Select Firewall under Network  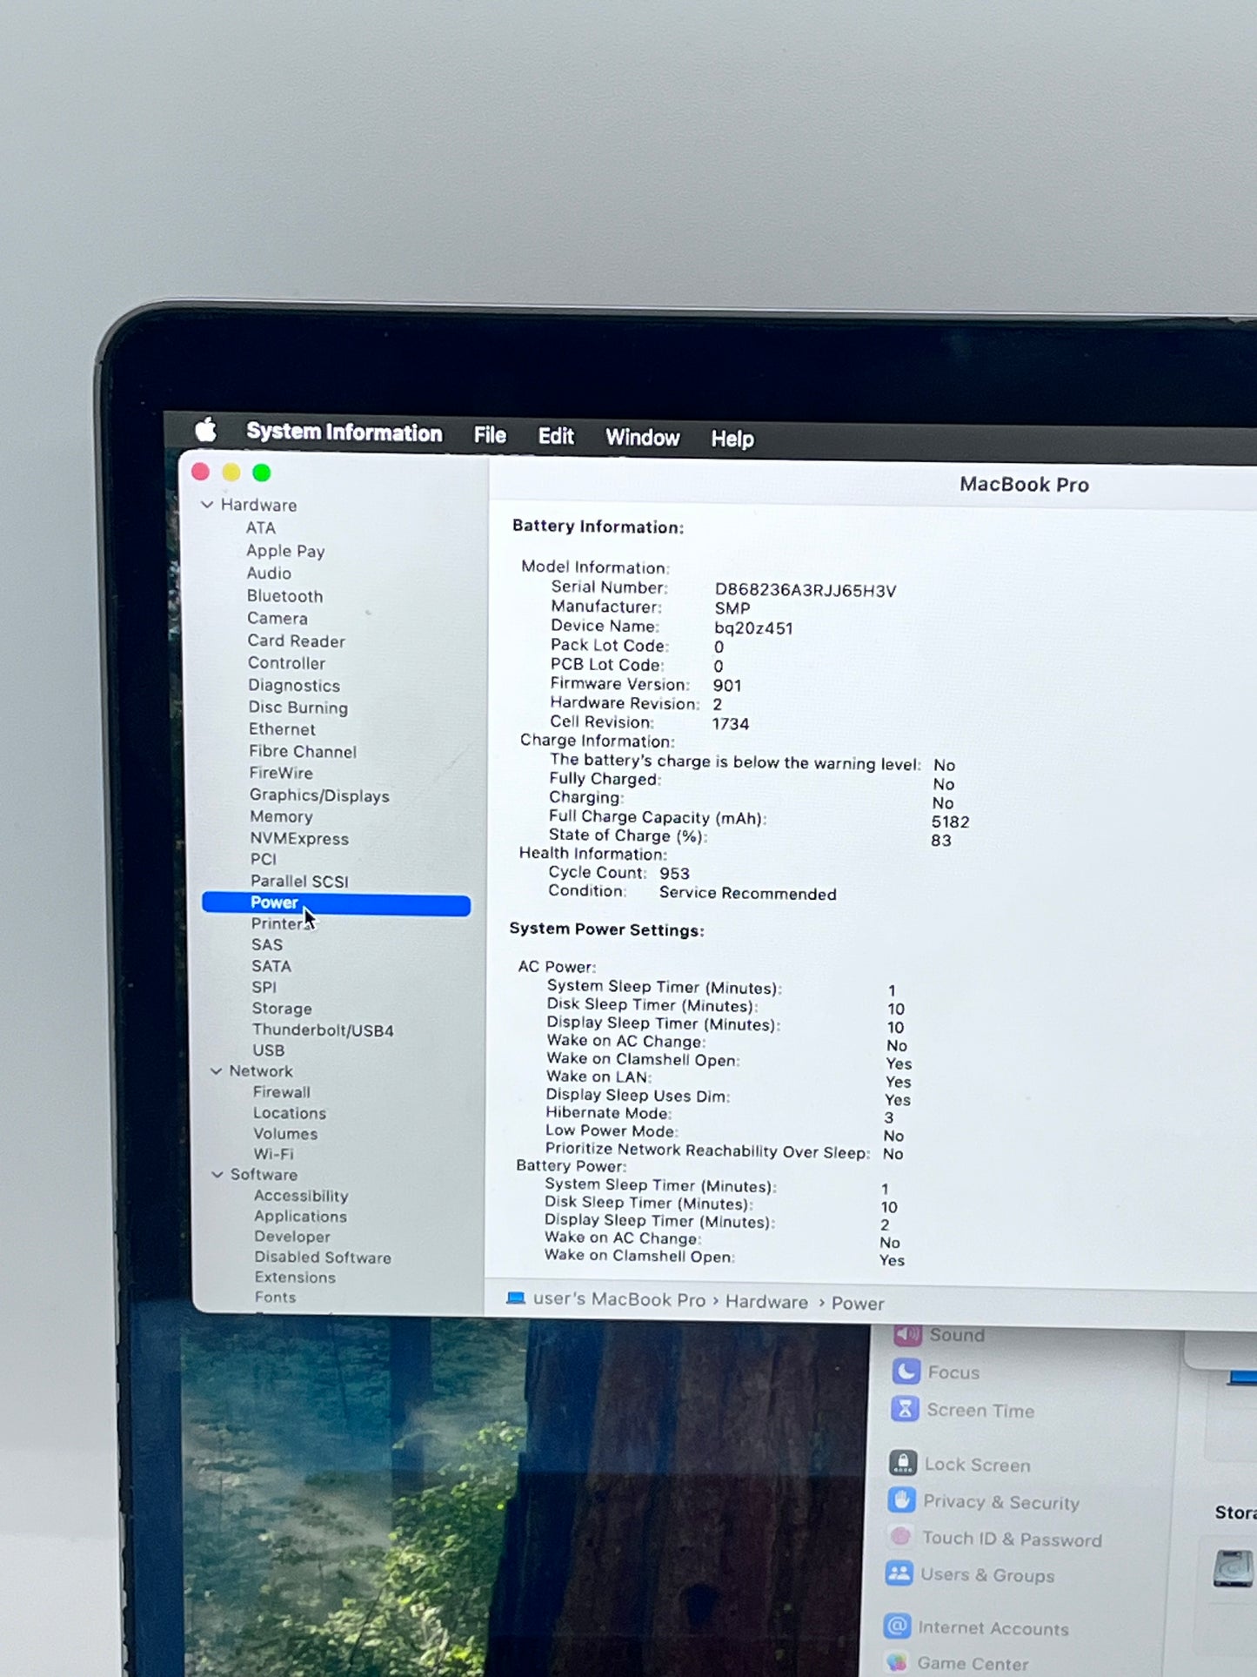[x=282, y=1092]
